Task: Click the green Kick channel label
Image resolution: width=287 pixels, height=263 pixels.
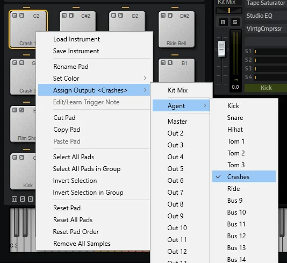Action: [x=266, y=88]
